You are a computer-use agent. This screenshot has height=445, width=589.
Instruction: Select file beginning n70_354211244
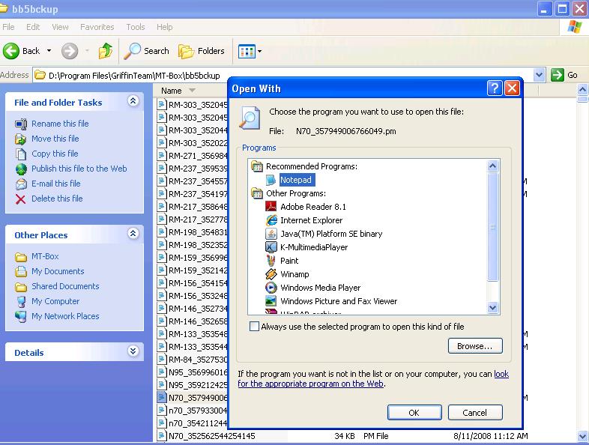pos(198,423)
